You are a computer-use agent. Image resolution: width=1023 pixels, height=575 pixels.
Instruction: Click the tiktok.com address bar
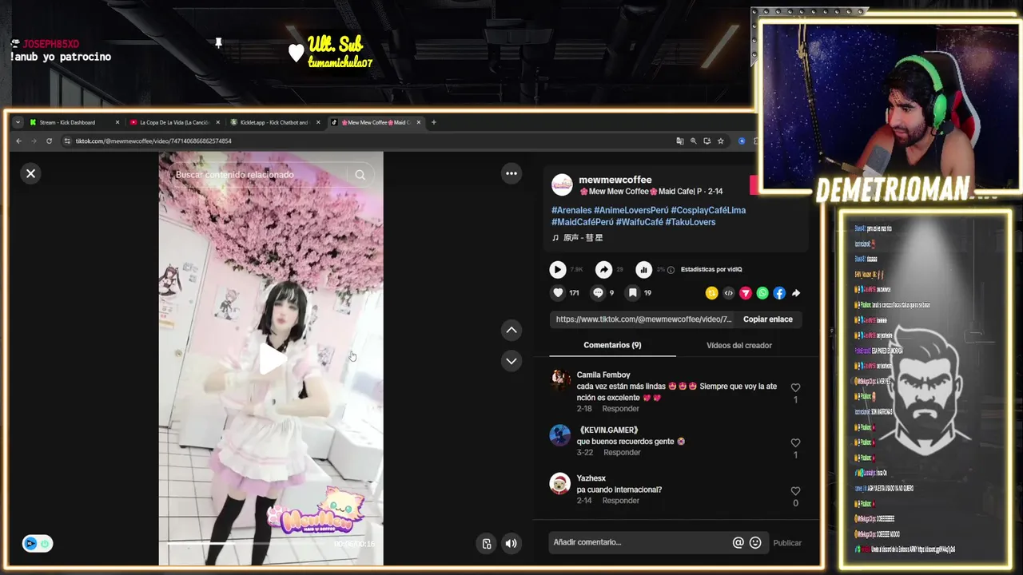(368, 141)
